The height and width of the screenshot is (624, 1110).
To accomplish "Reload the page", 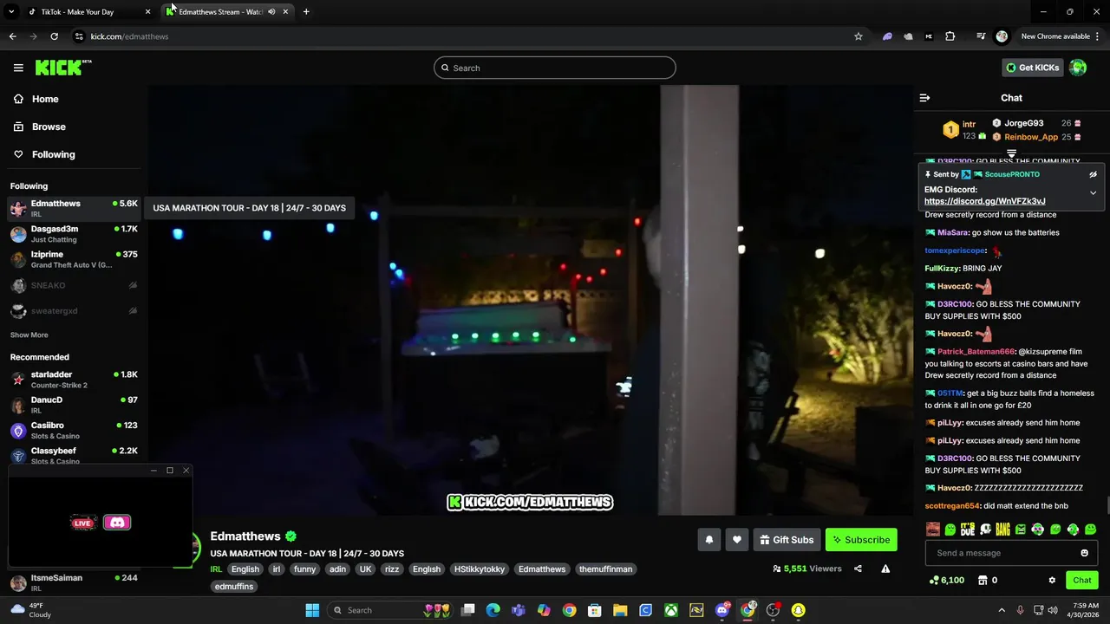I will (x=54, y=36).
